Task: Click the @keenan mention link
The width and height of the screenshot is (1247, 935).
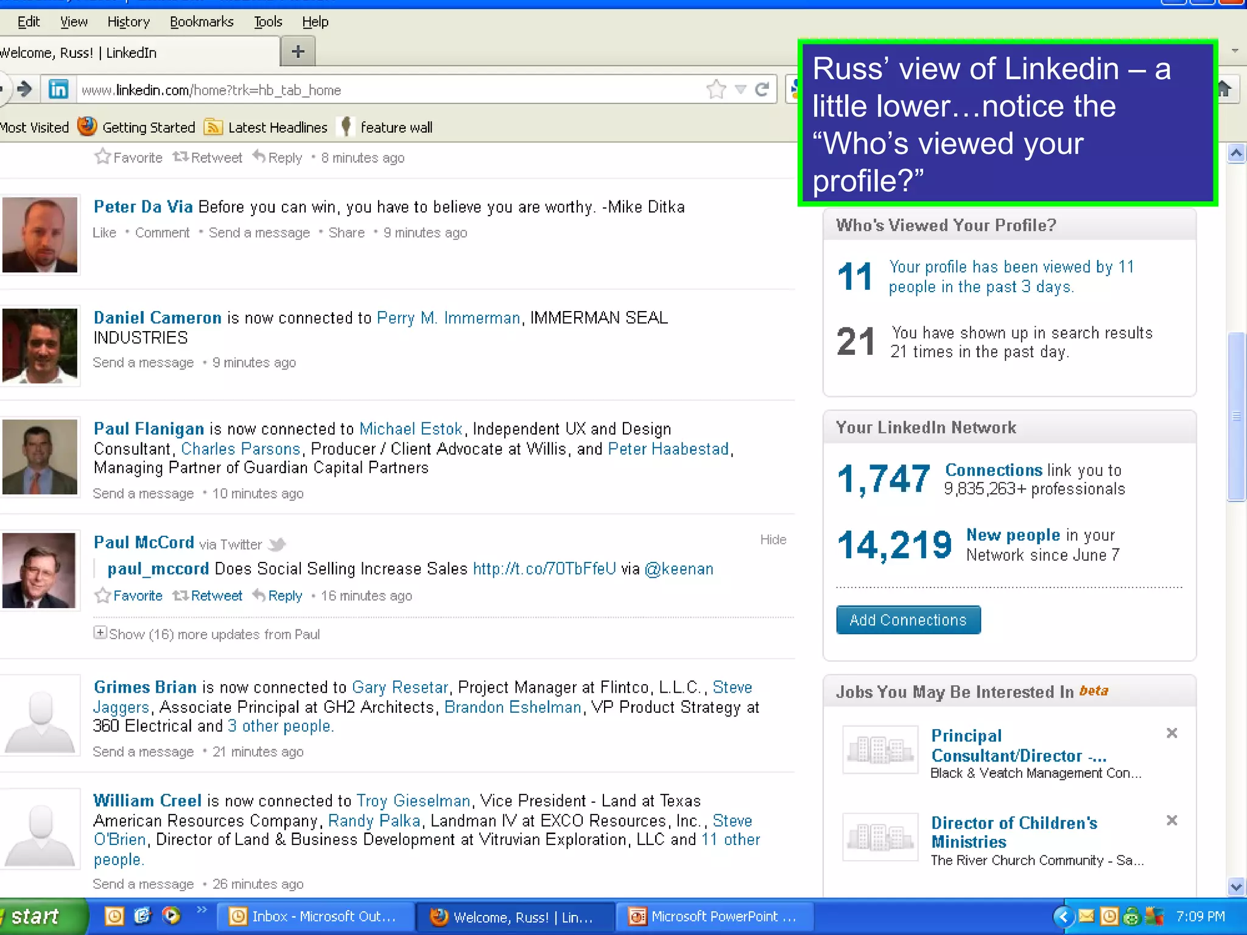Action: point(679,569)
